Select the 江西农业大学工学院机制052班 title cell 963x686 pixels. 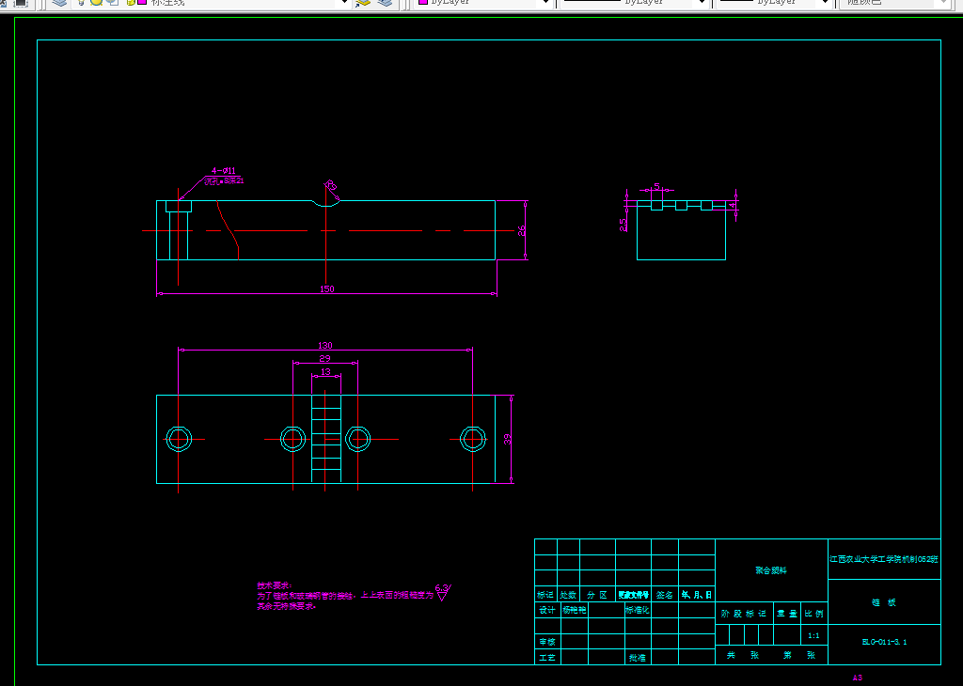click(x=884, y=559)
